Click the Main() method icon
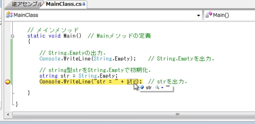The width and height of the screenshot is (255, 124). (x=209, y=15)
